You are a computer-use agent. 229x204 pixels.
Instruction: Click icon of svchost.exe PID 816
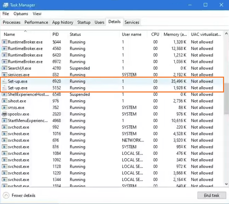coord(4,147)
